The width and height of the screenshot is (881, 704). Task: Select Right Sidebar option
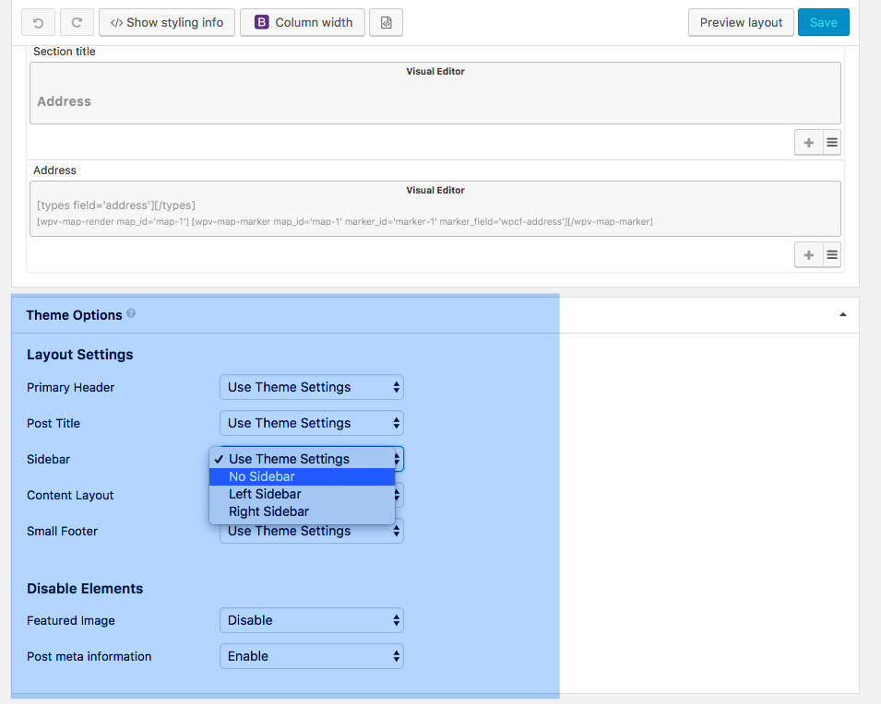[303, 511]
